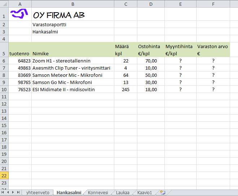Select the Hankasalmi sheet tab
Screen dimensions: 238x196
(x=69, y=192)
